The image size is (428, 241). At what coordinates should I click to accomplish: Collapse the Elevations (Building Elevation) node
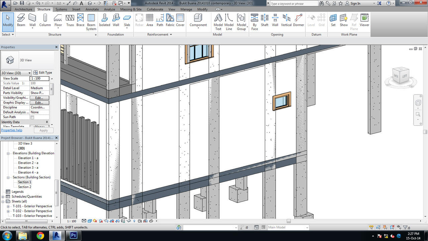tap(8, 153)
